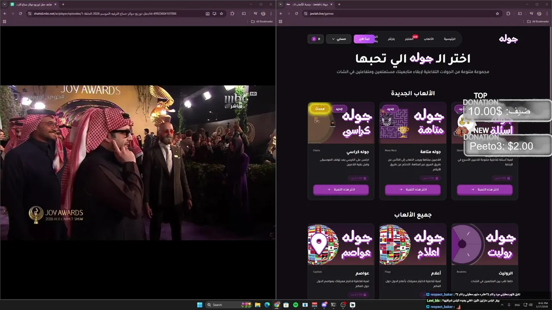Open volume control in system tray
The image size is (552, 310).
point(530,305)
